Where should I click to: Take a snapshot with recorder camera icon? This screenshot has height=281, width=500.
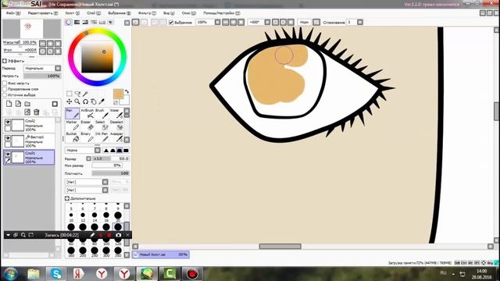[118, 235]
